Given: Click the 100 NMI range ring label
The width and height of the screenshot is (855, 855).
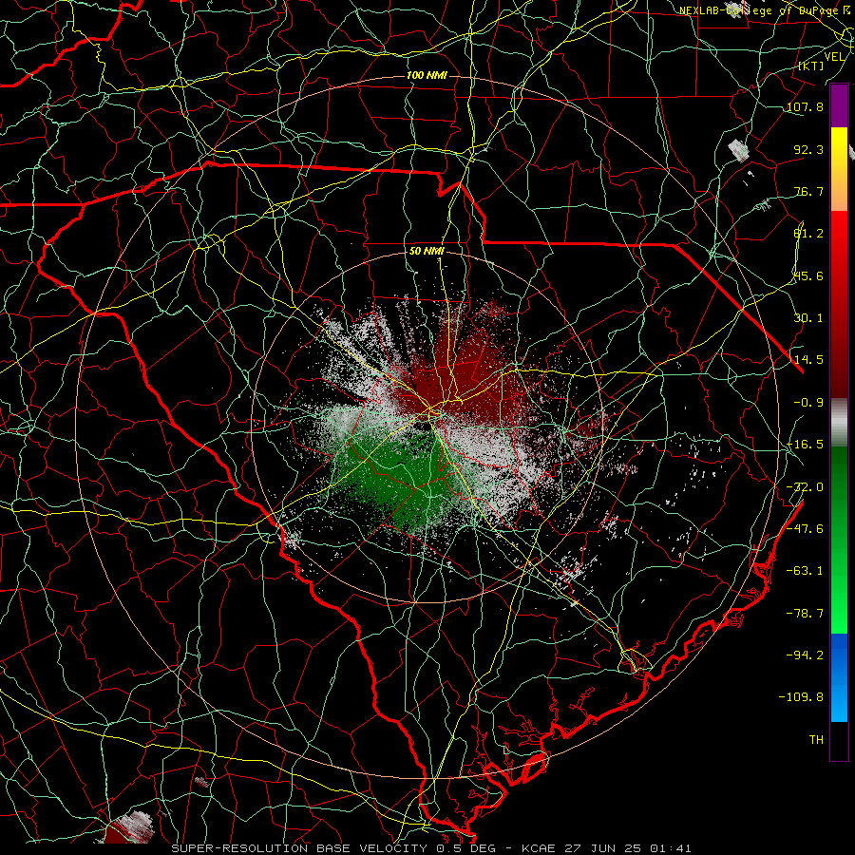Looking at the screenshot, I should [427, 75].
